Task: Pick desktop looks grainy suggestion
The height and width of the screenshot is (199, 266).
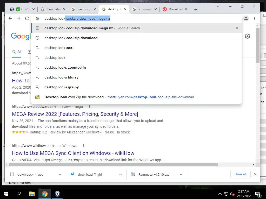Action: [x=137, y=87]
